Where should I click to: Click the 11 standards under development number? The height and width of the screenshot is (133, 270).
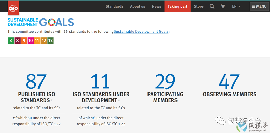tap(101, 81)
